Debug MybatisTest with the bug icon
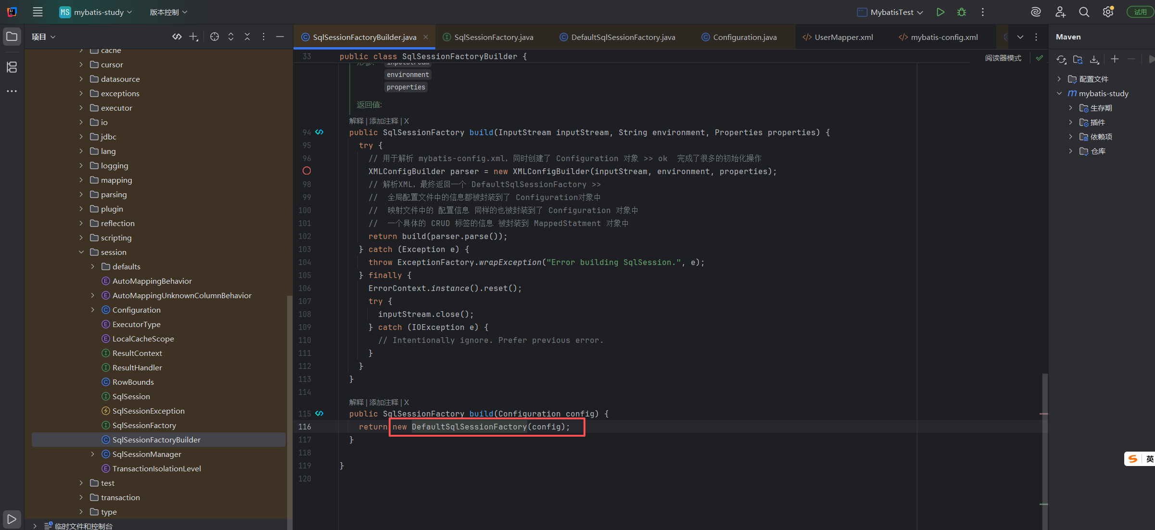The width and height of the screenshot is (1155, 530). tap(962, 12)
